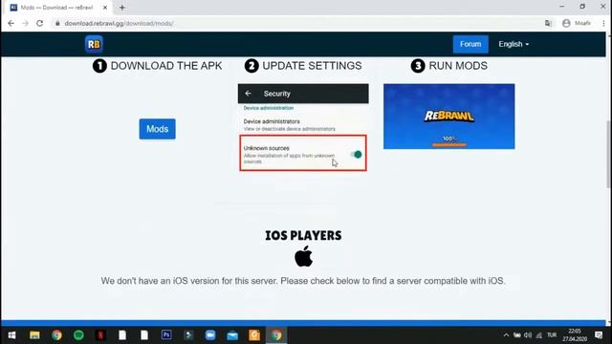Click the RUN MODS heading

click(458, 66)
